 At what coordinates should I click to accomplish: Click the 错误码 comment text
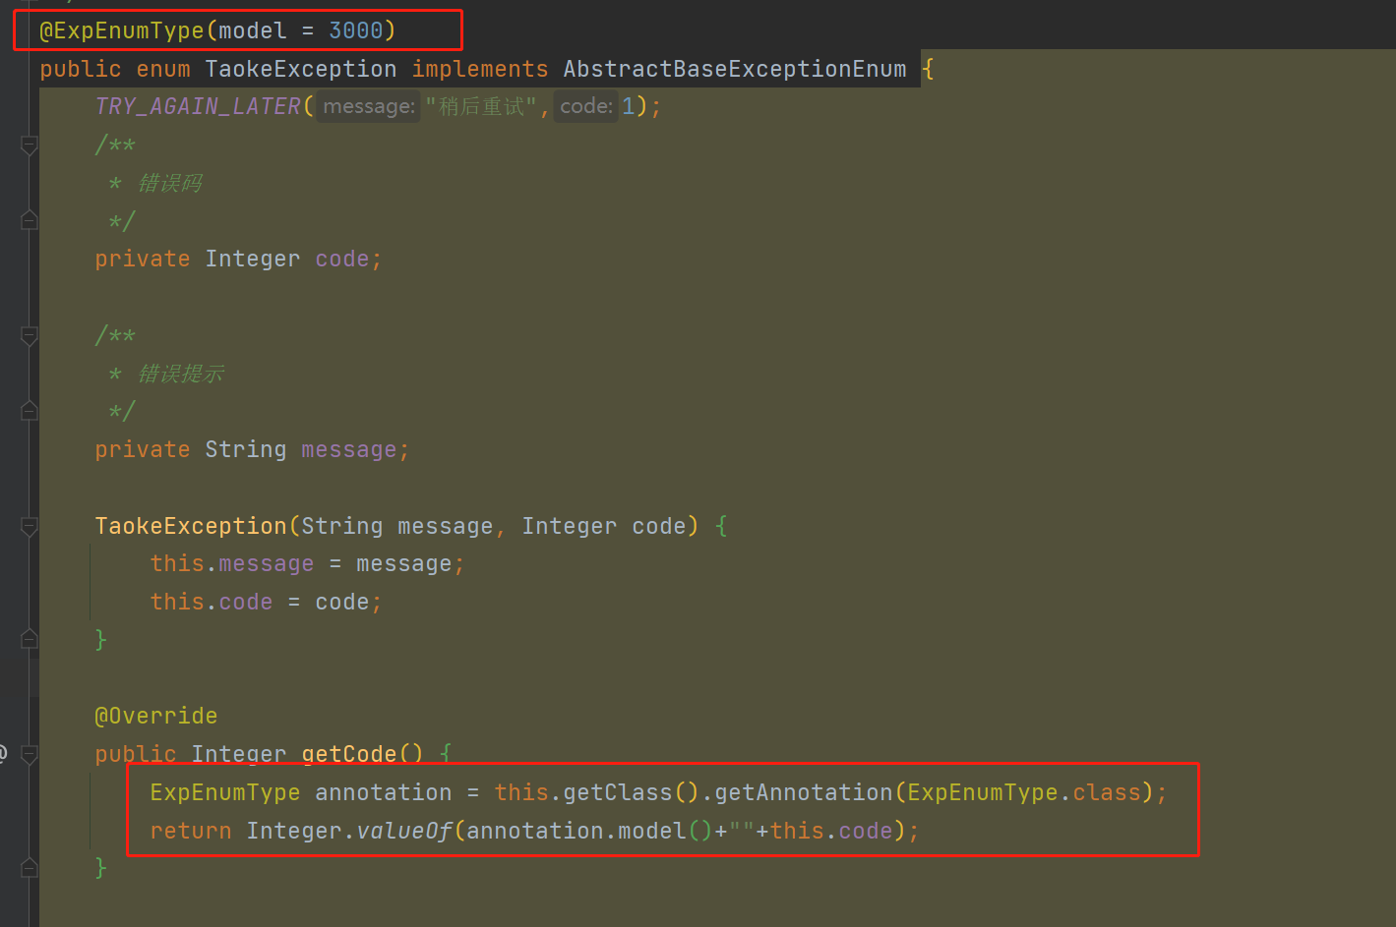pyautogui.click(x=170, y=183)
